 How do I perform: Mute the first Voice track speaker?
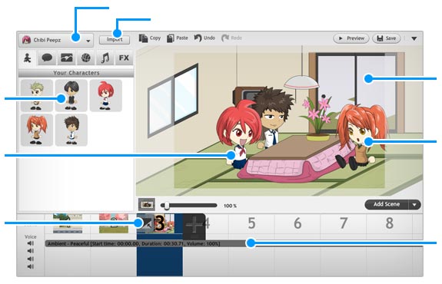(31, 243)
